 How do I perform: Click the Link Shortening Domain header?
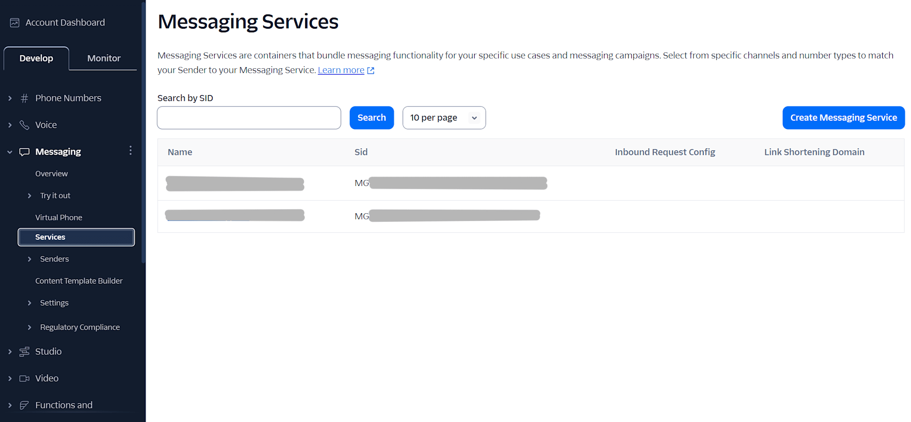(x=814, y=152)
